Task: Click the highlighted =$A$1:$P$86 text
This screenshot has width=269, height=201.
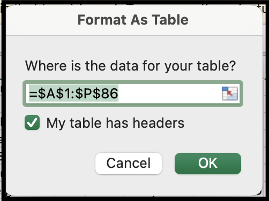Action: click(73, 94)
